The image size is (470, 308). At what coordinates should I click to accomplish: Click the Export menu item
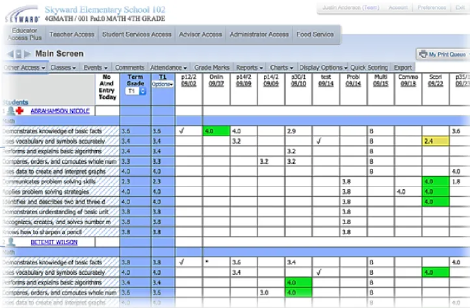pyautogui.click(x=403, y=68)
